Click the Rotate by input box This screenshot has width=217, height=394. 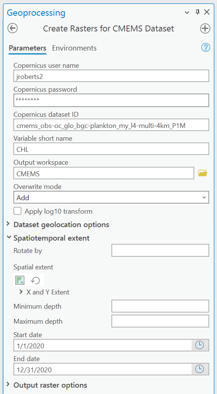pyautogui.click(x=160, y=251)
